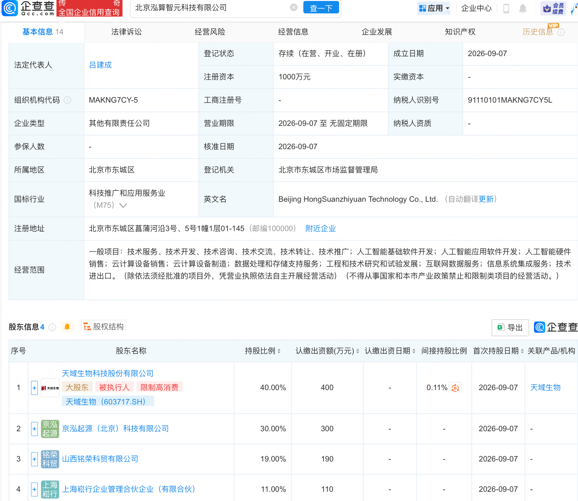Switch to 经营信息 tab

point(293,32)
